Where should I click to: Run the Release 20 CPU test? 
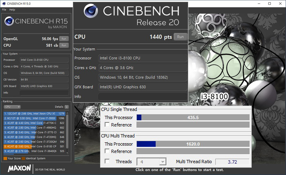click(x=180, y=37)
